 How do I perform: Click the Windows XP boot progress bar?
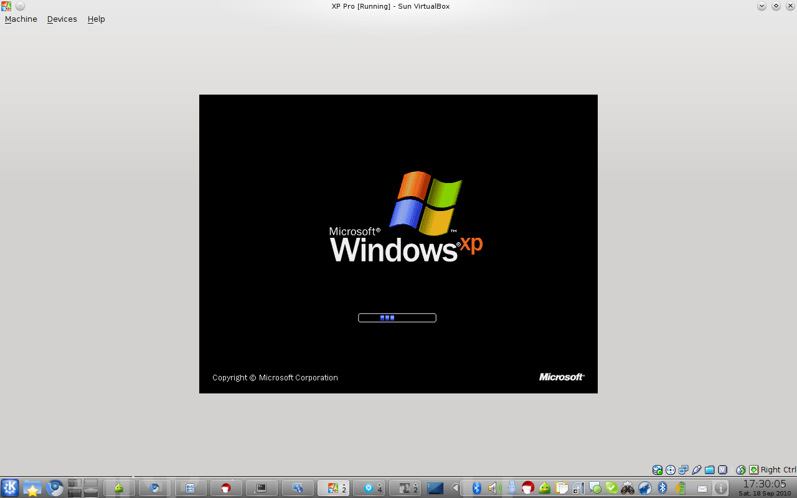[397, 317]
